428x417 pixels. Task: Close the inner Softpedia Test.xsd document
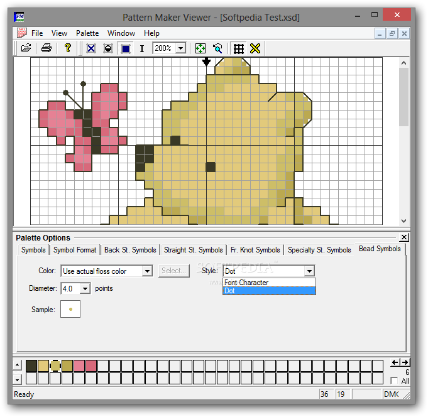tap(404, 33)
